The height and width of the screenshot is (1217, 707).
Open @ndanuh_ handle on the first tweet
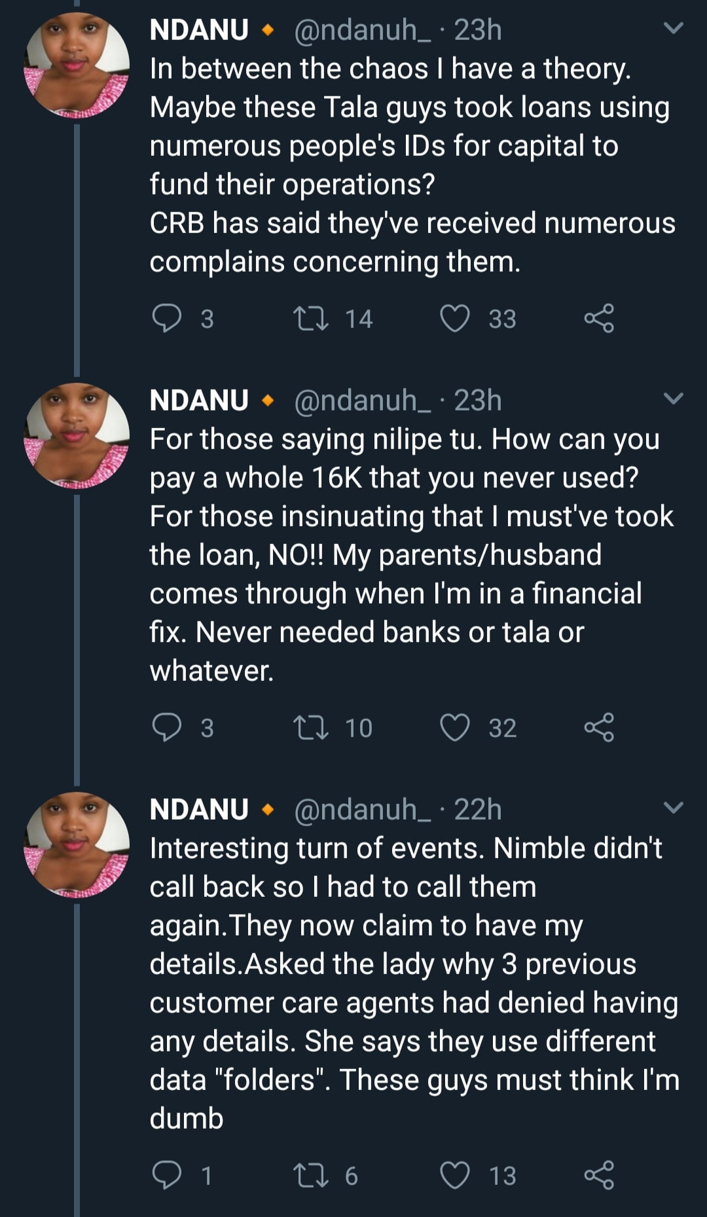tap(362, 30)
